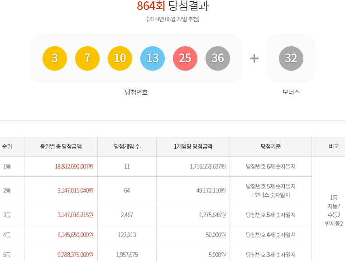
Task: Click the 자동7 note in 비고 column
Action: pos(334,206)
